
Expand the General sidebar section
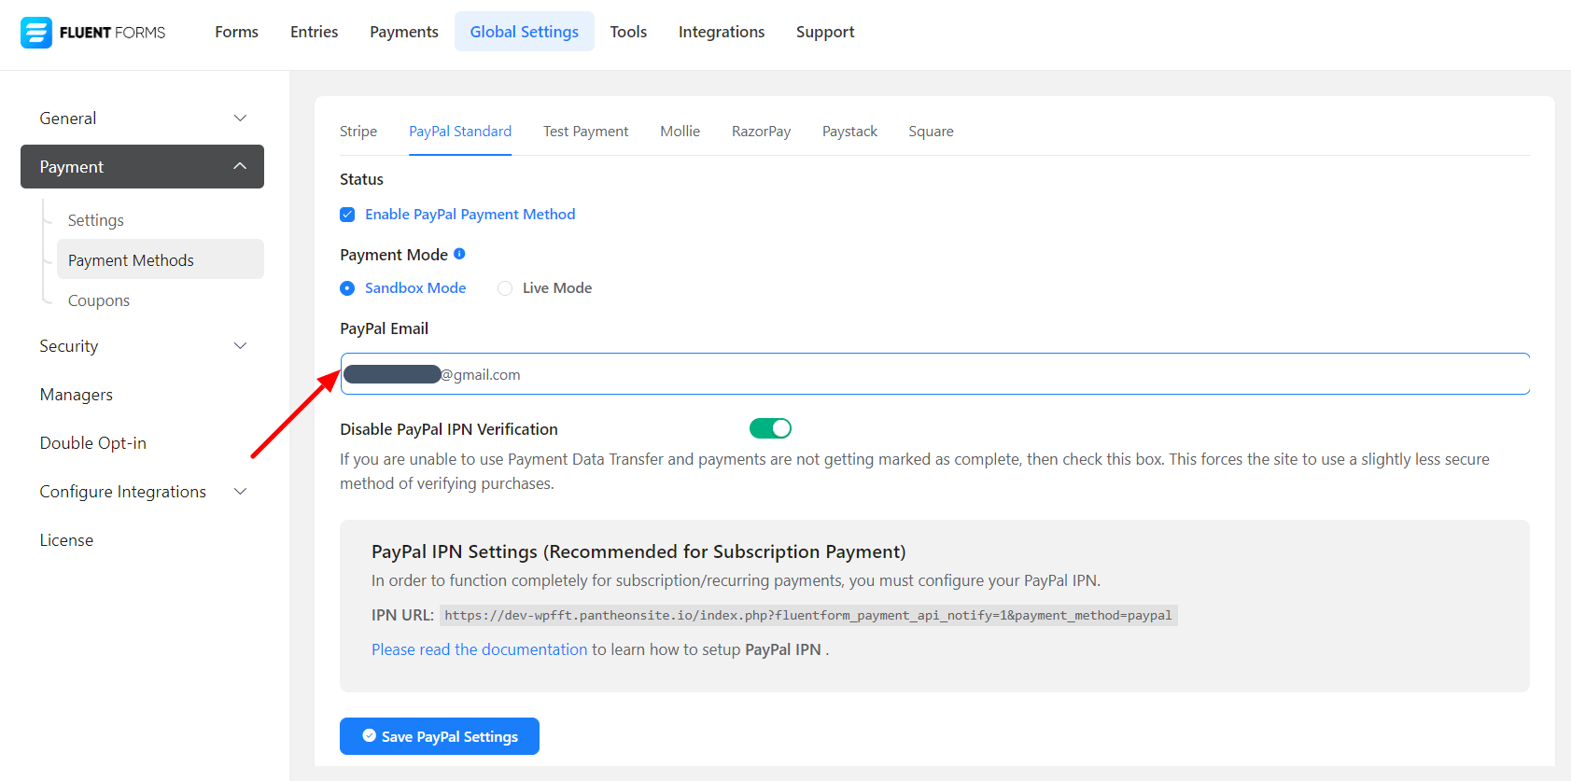point(142,119)
